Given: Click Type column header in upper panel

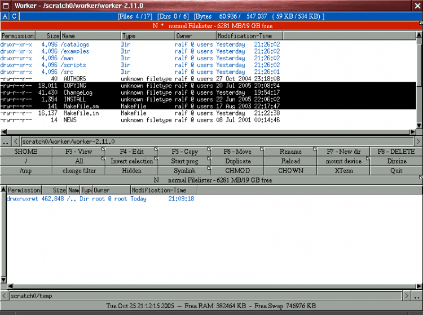Looking at the screenshot, I should (148, 36).
